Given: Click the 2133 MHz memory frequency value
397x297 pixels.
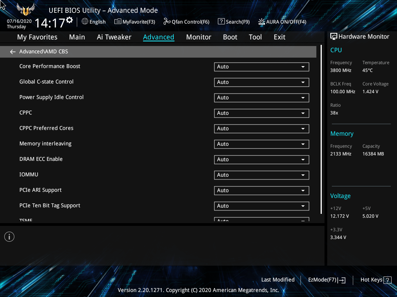Looking at the screenshot, I should click(341, 154).
